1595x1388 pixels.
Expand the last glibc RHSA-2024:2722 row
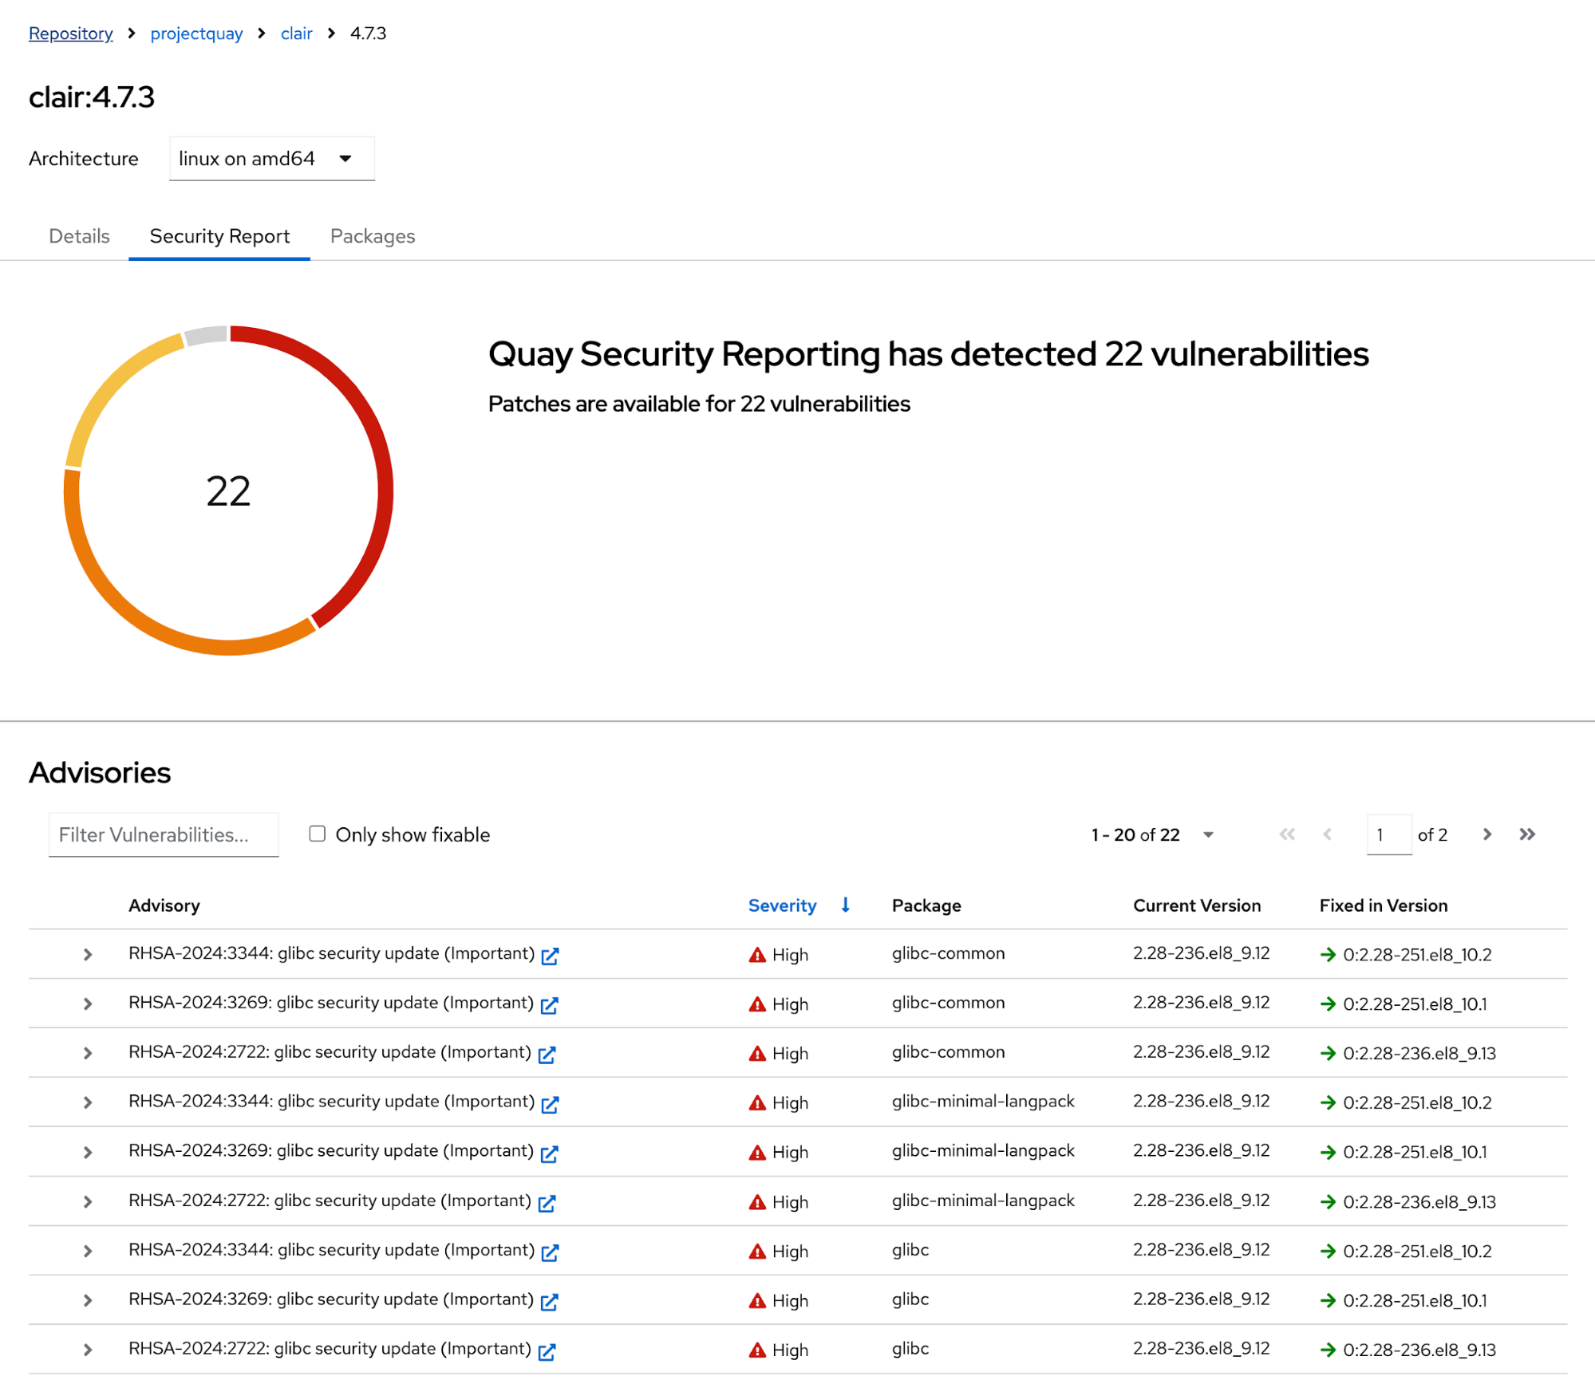[88, 1350]
